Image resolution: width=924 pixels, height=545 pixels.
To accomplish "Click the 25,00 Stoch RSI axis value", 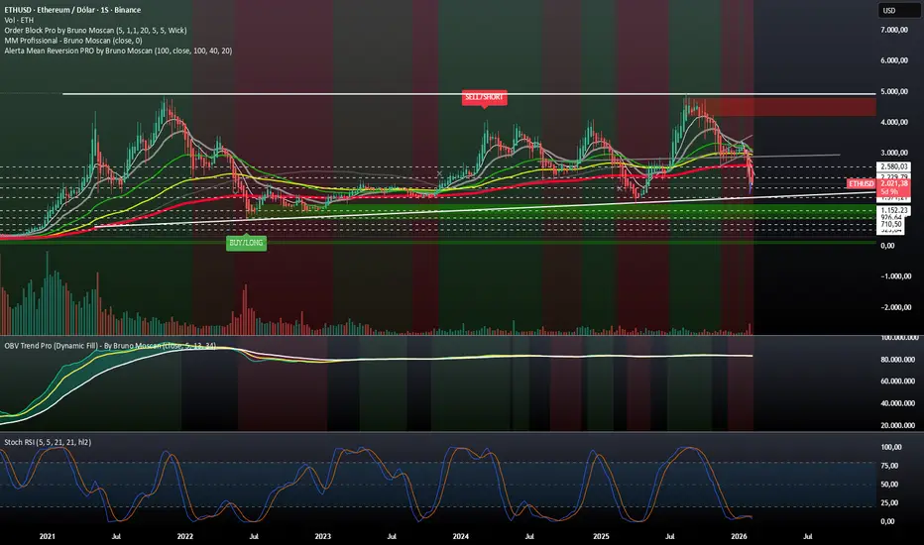I will (889, 502).
